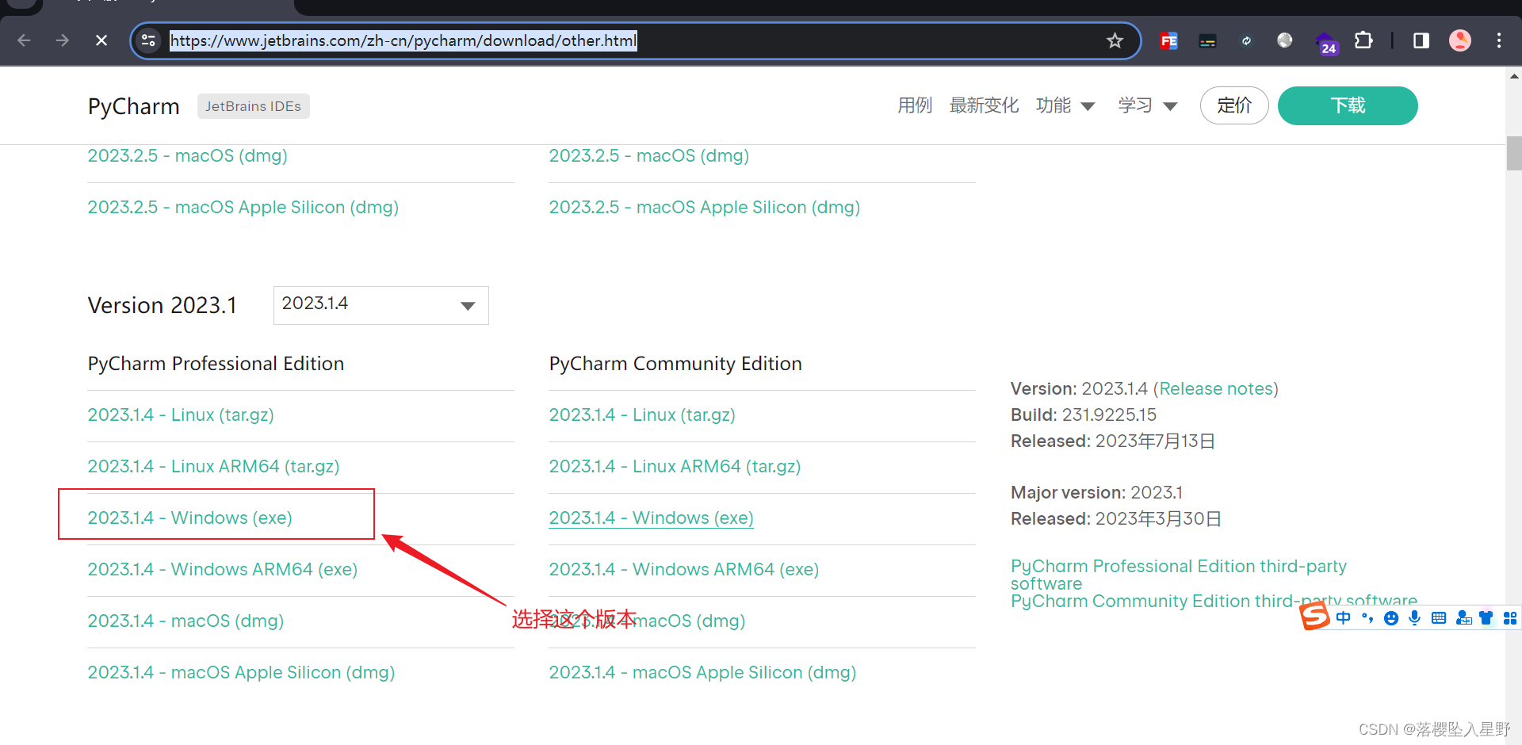Click the 定价 button
The image size is (1522, 745).
click(1234, 105)
